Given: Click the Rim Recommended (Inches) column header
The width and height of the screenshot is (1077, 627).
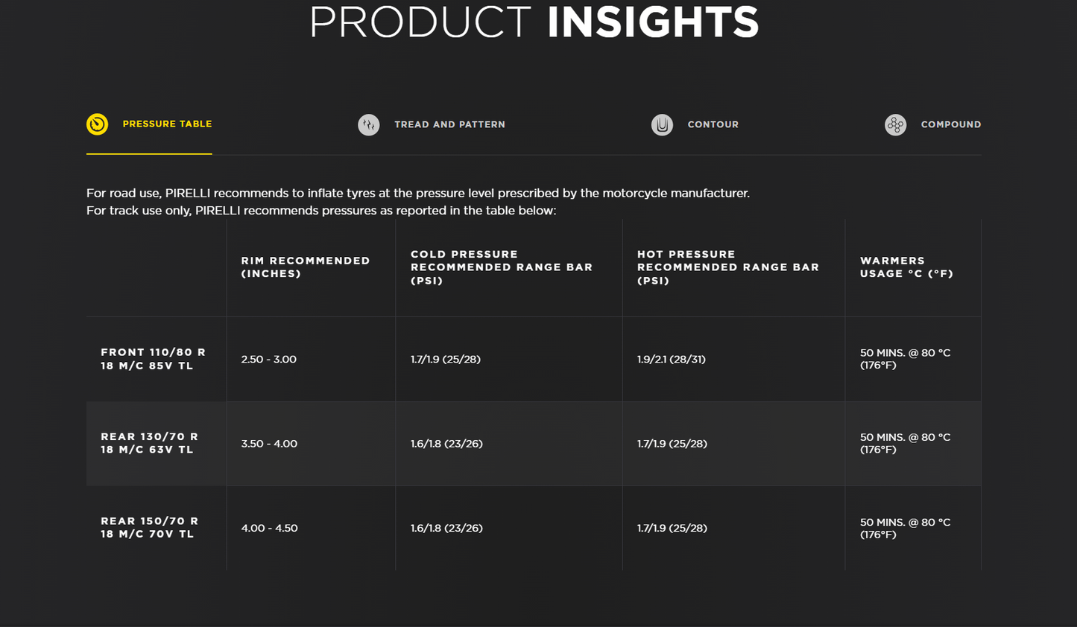Looking at the screenshot, I should pos(306,267).
